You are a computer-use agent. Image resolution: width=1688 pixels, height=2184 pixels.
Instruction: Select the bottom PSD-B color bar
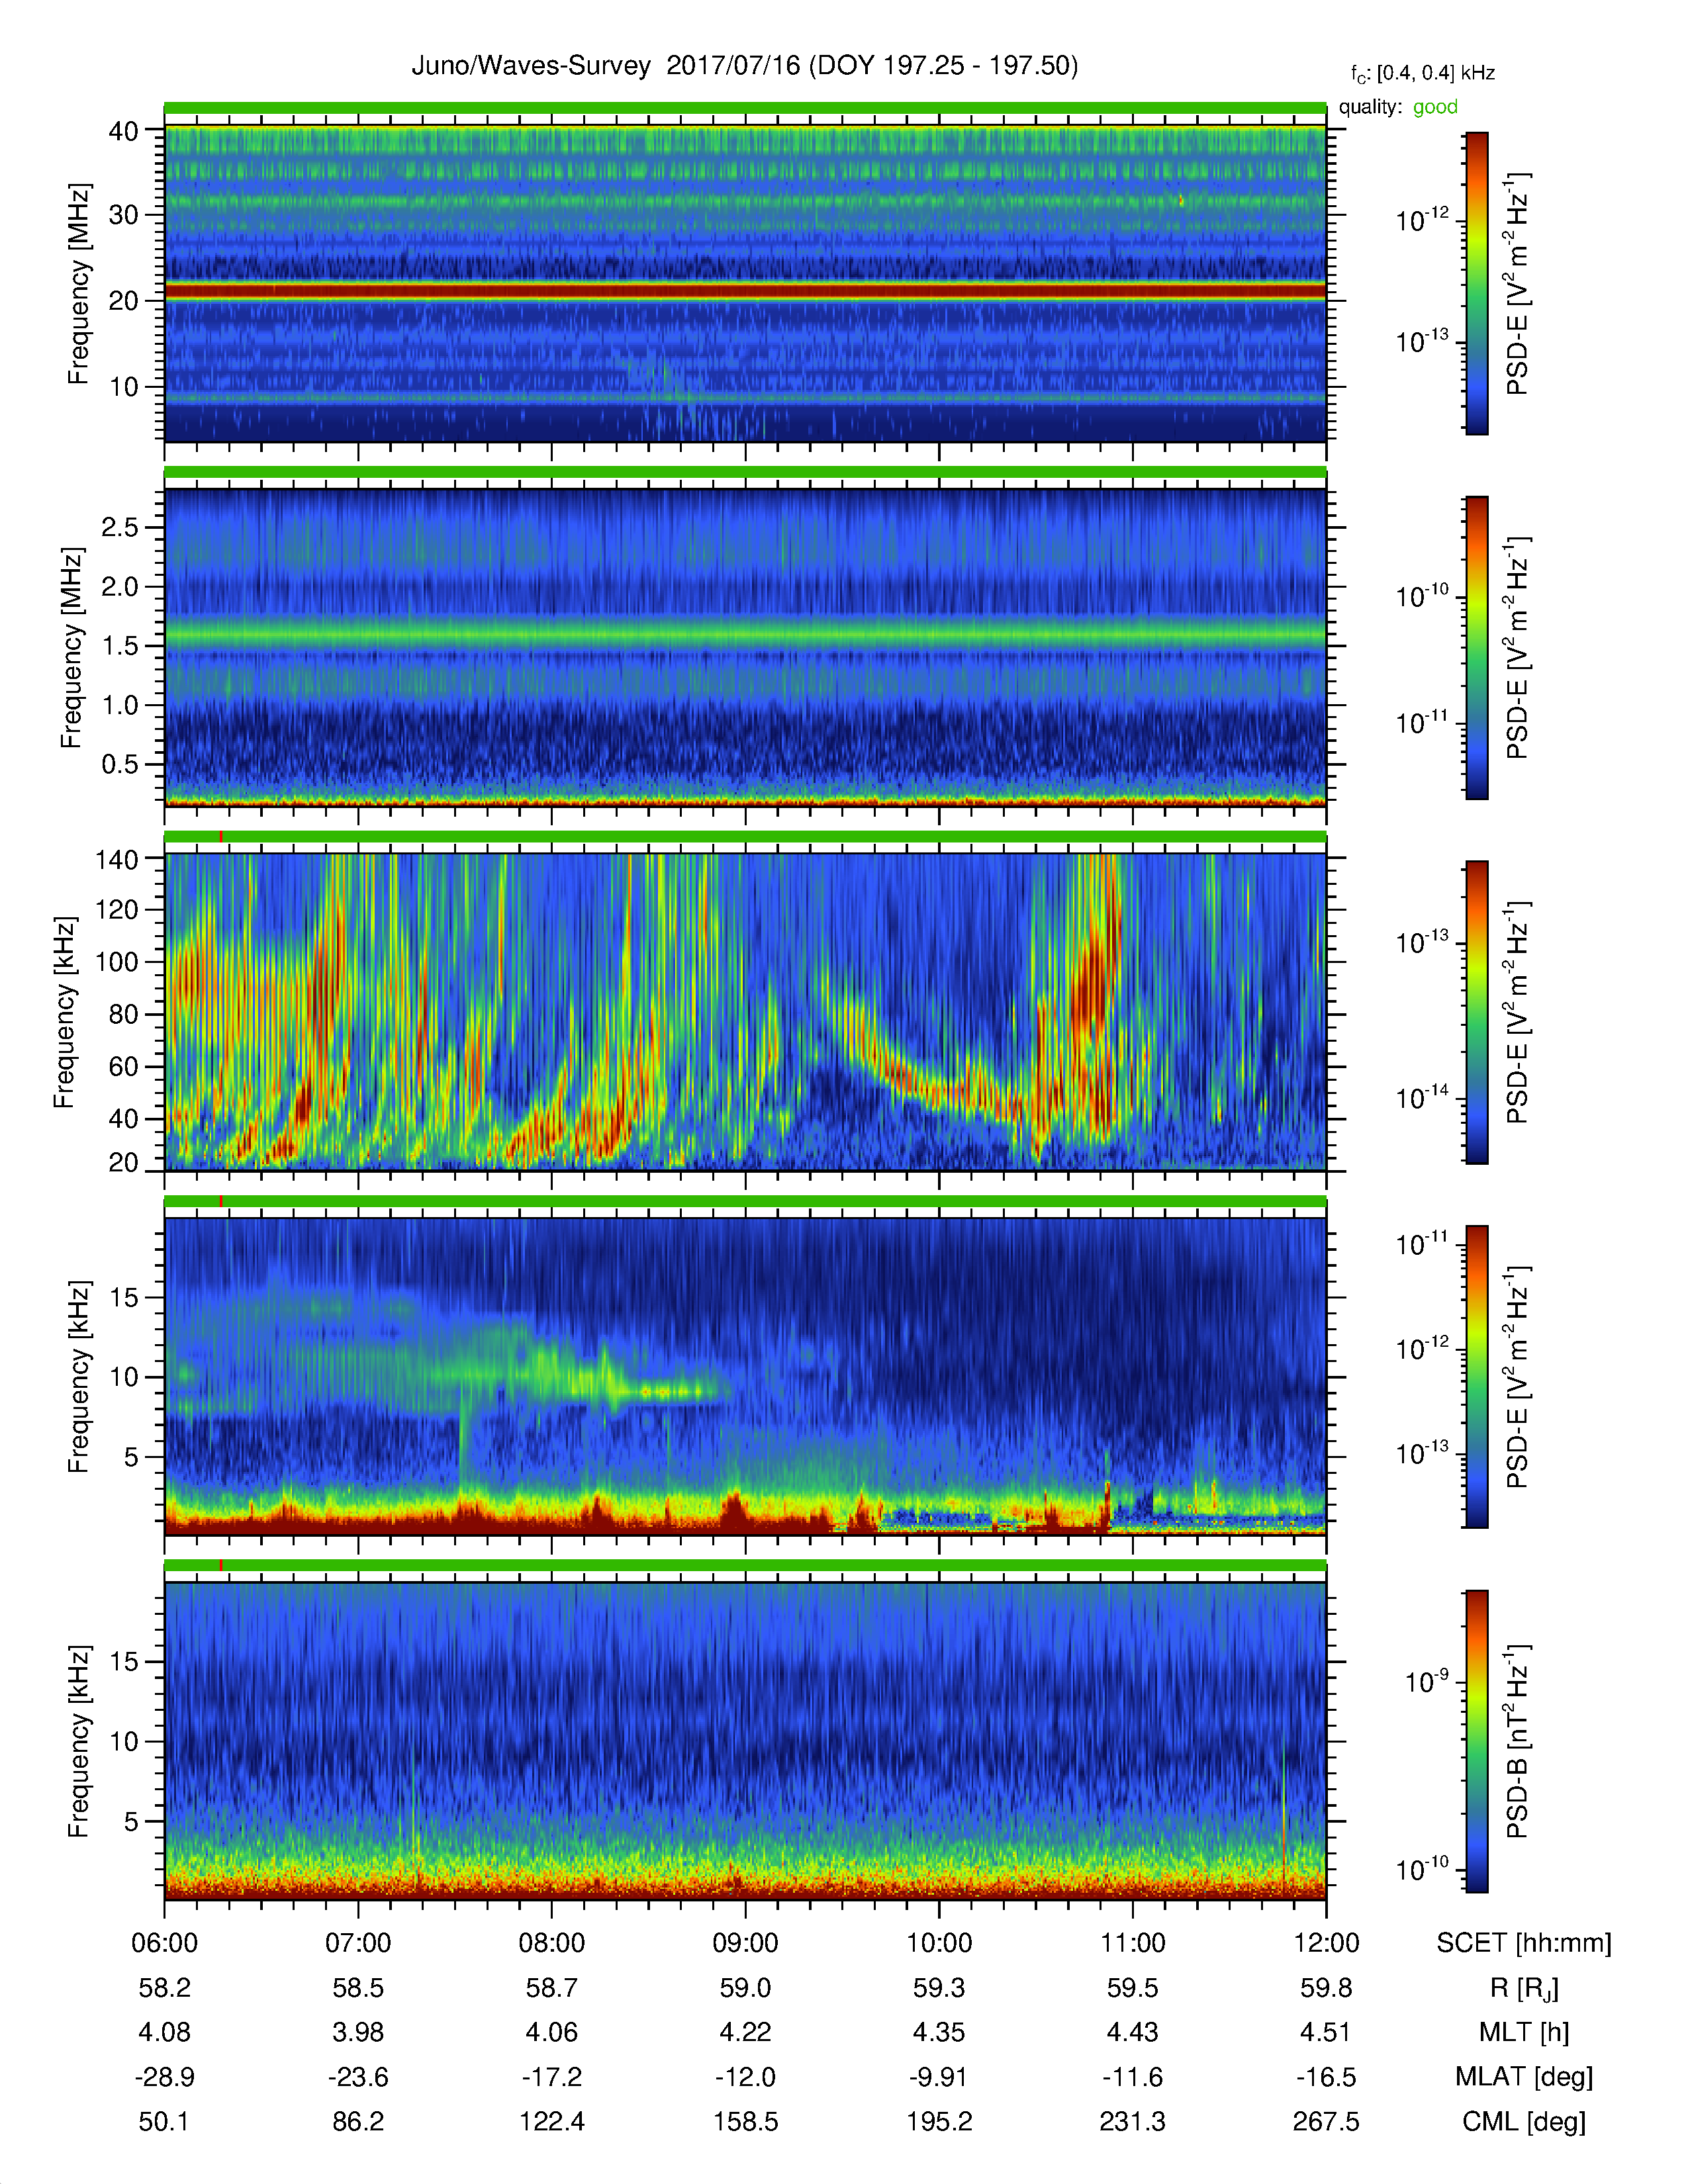coord(1476,1741)
